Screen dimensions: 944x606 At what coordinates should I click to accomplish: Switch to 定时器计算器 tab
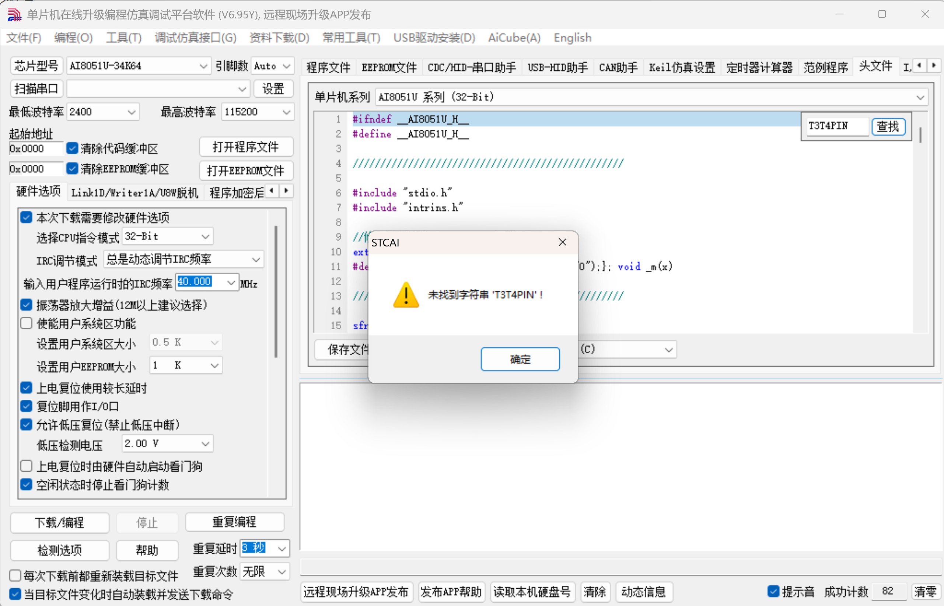[x=759, y=67]
